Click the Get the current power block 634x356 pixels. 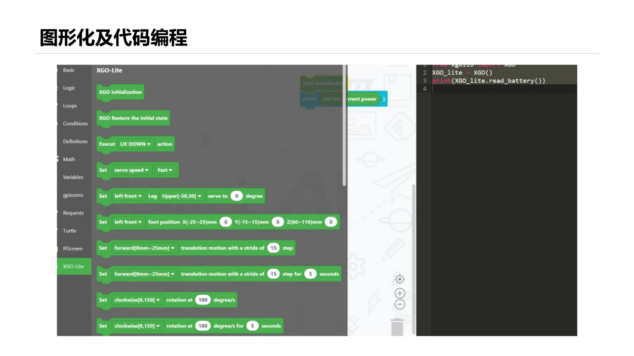click(351, 99)
